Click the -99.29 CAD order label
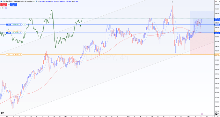The height and width of the screenshot is (117, 220). pyautogui.click(x=15, y=54)
